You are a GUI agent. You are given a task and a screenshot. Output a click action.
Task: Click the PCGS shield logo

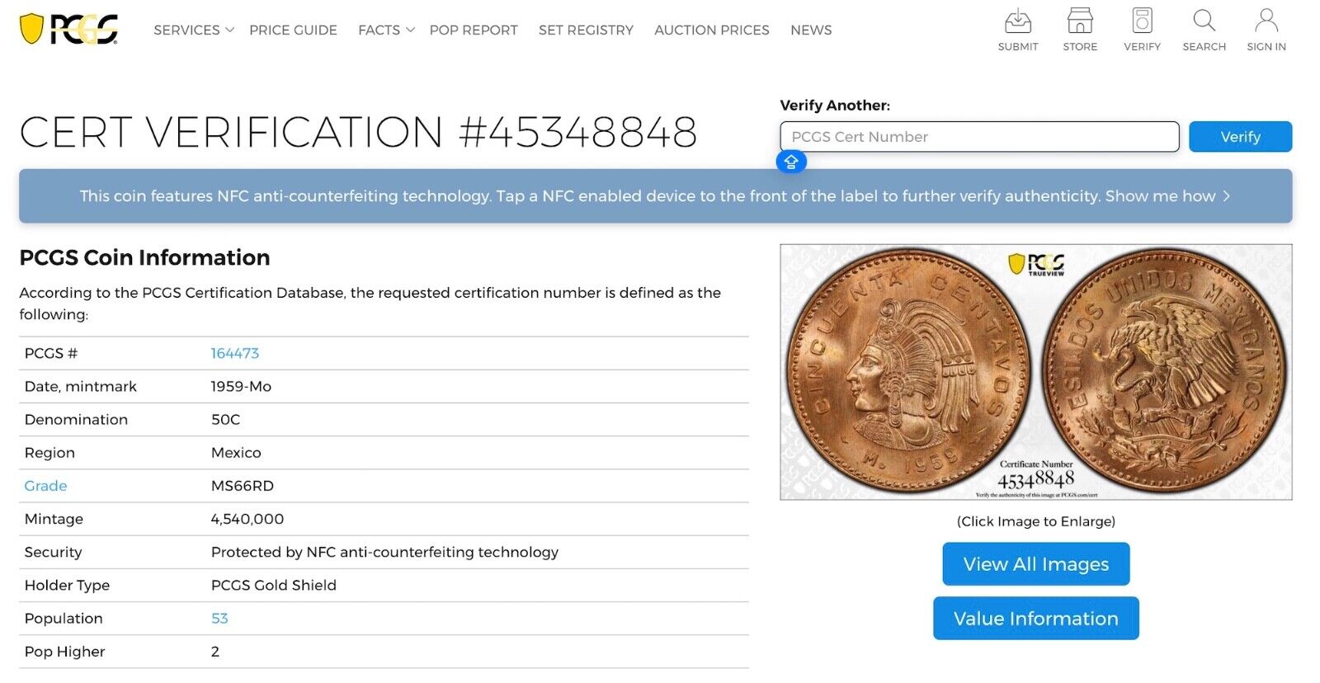click(68, 29)
